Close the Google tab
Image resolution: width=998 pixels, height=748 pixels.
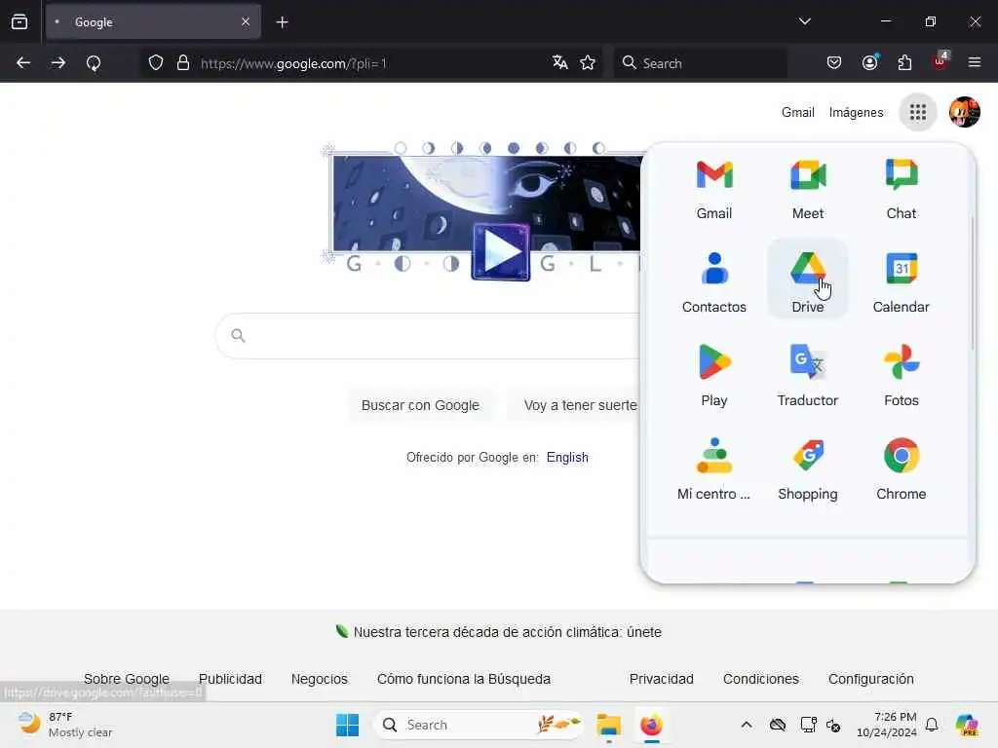click(246, 22)
